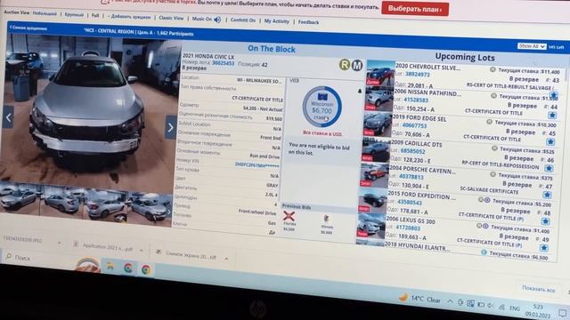570x320 pixels.
Task: Select the Крупный auction view size
Action: (x=74, y=14)
